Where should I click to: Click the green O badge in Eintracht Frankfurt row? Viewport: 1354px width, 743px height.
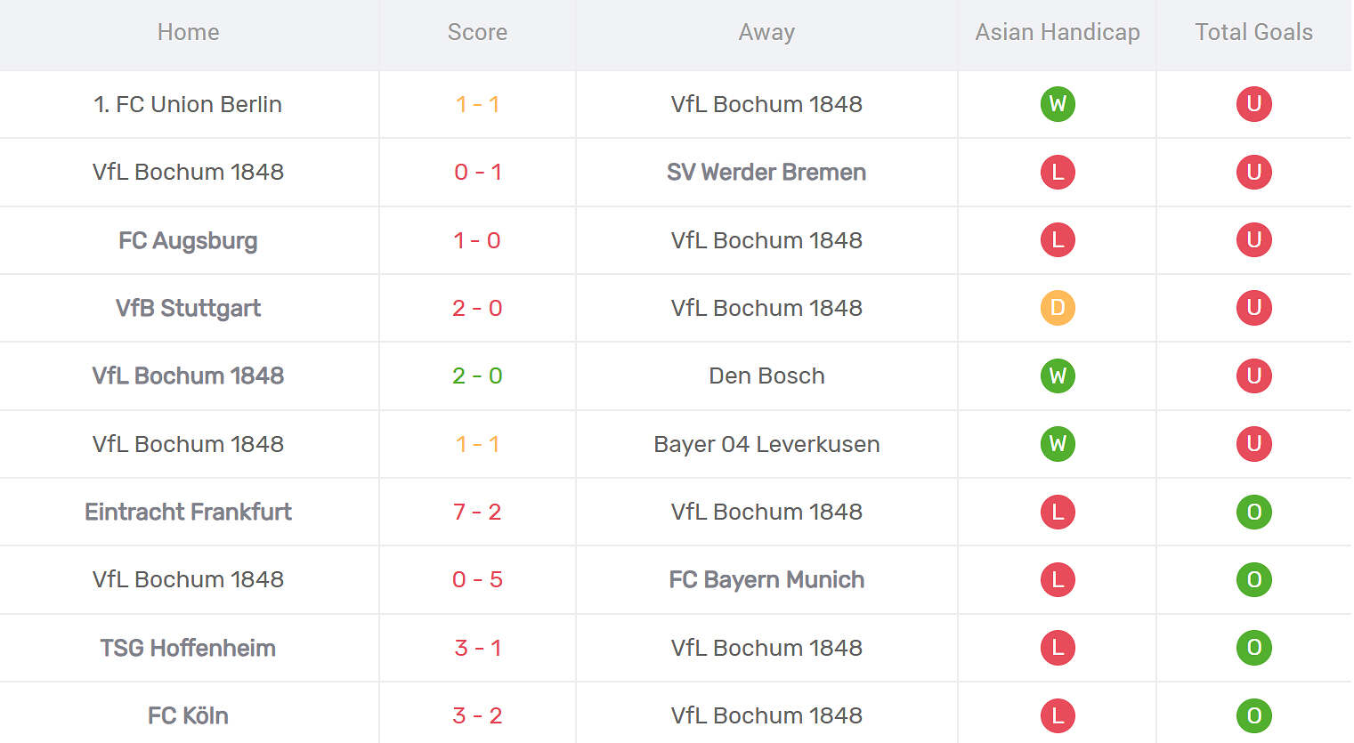coord(1253,512)
